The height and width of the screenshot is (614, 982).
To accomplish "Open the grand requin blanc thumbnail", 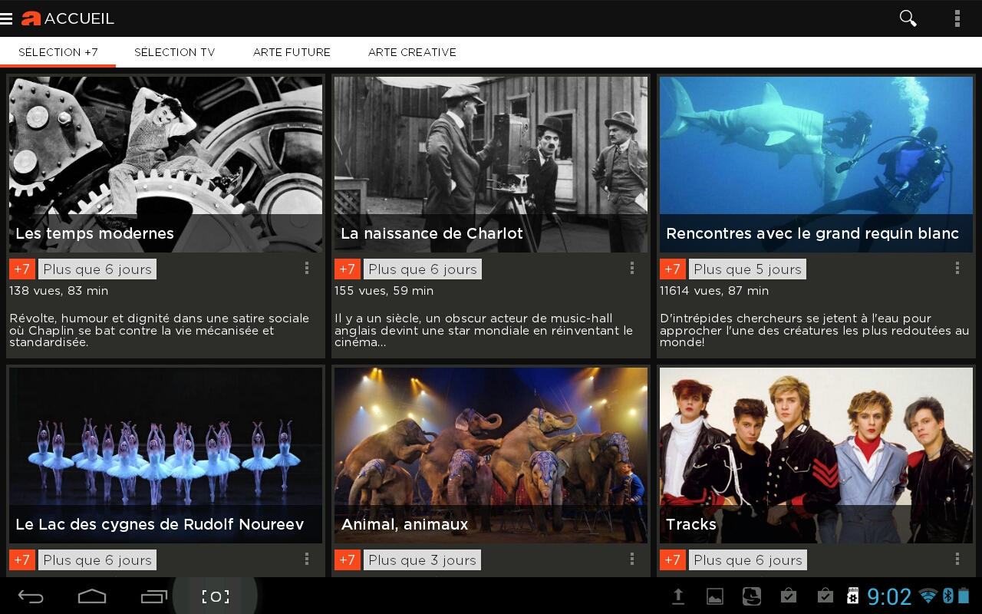I will click(816, 164).
